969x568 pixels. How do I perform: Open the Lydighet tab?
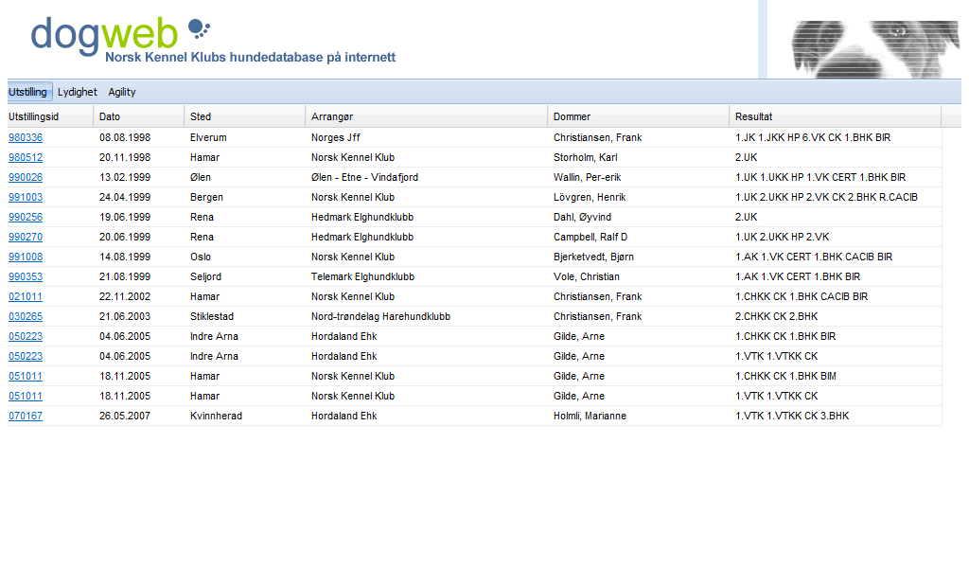click(78, 92)
